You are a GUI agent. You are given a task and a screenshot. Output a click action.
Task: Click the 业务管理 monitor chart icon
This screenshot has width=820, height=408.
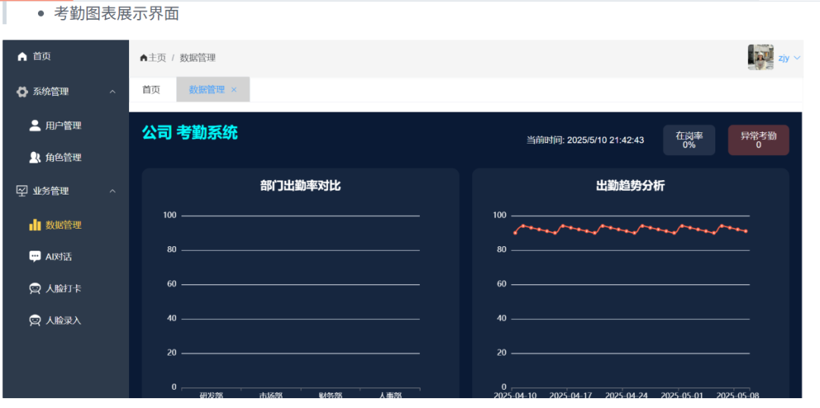[x=22, y=191]
